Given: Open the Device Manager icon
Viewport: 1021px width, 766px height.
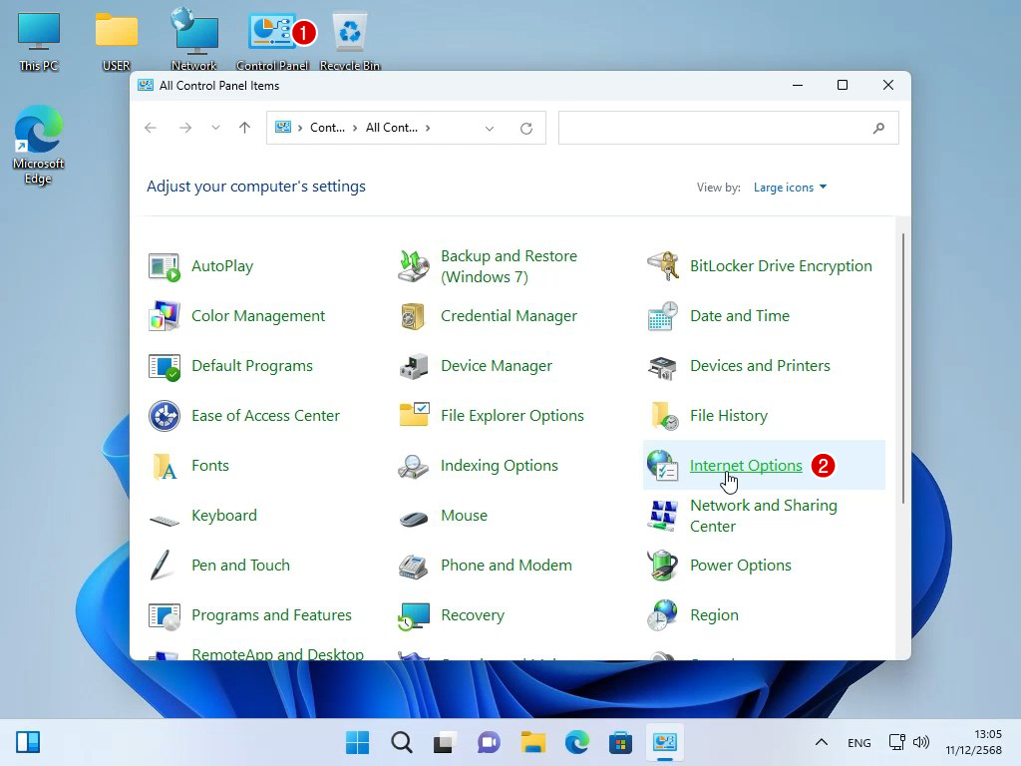Looking at the screenshot, I should click(x=413, y=366).
